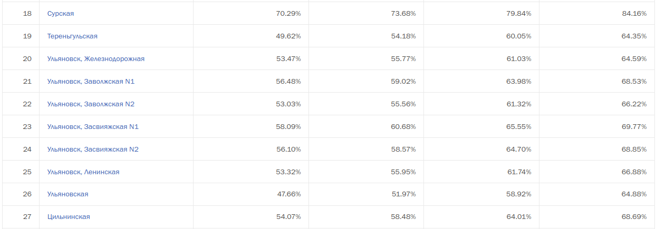Open the Сурская district link
Screen dimensions: 656x229
point(61,14)
